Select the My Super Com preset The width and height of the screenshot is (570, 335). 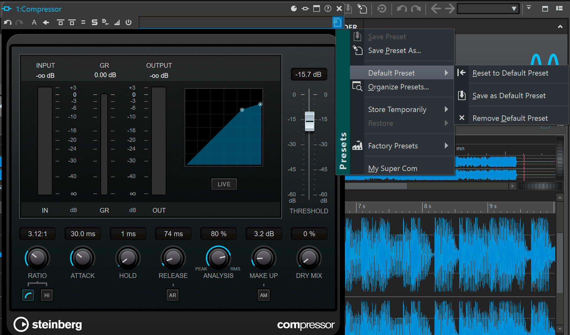coord(393,168)
